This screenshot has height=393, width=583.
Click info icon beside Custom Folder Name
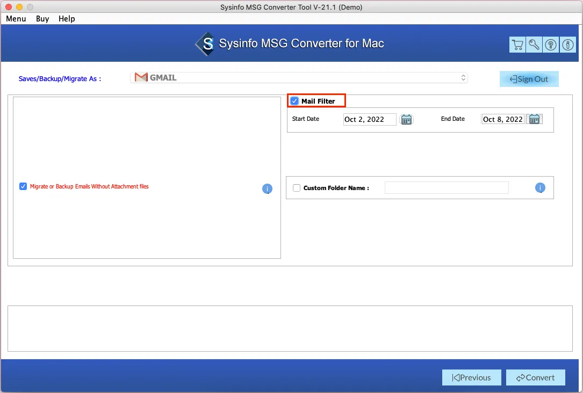pyautogui.click(x=540, y=188)
